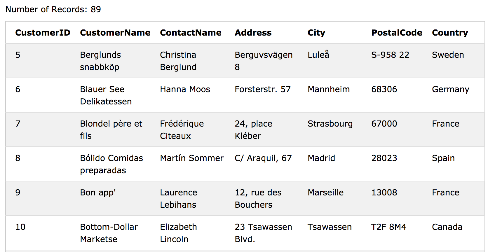Click the CustomerName column header
Viewport: 488px width, 252px height.
point(115,33)
